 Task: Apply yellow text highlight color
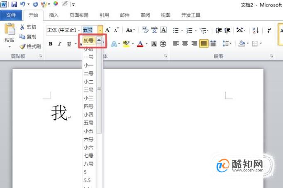pyautogui.click(x=126, y=44)
